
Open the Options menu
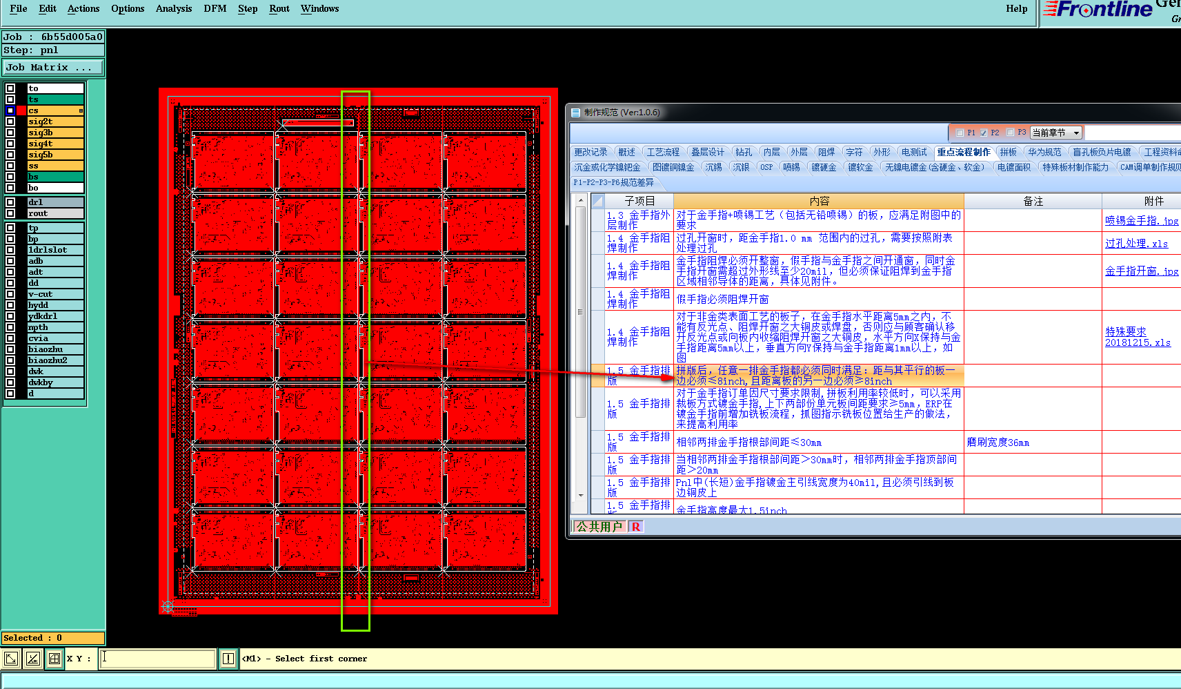(128, 9)
